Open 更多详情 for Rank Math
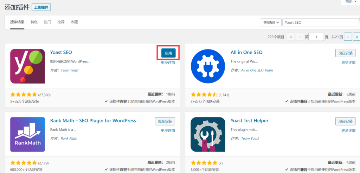The width and height of the screenshot is (360, 173). pos(168,131)
